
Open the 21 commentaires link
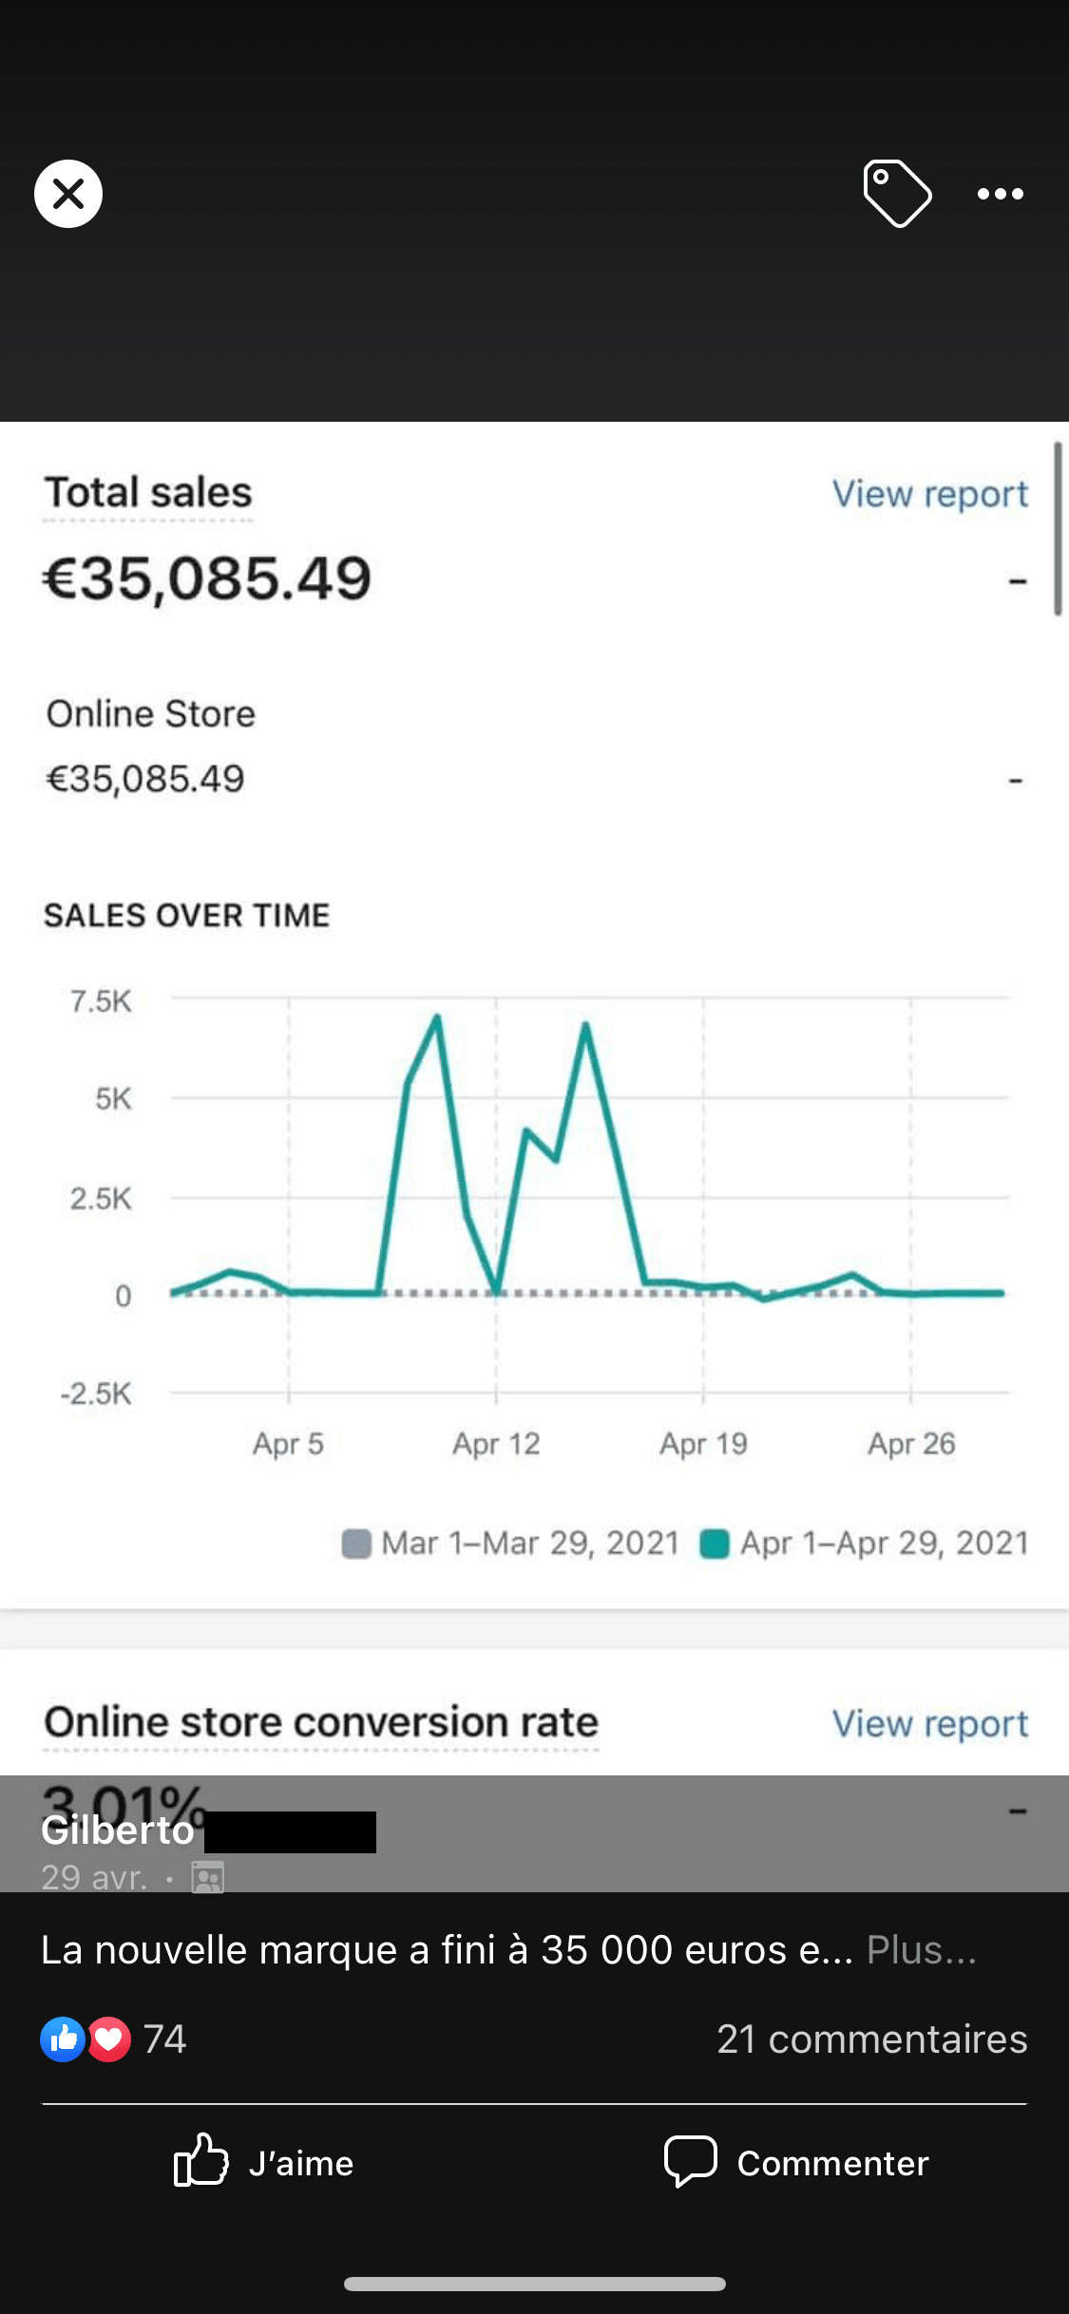point(871,2039)
